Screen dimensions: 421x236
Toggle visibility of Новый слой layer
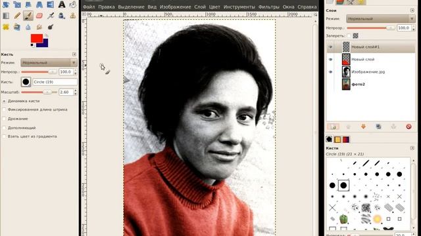[x=330, y=60]
